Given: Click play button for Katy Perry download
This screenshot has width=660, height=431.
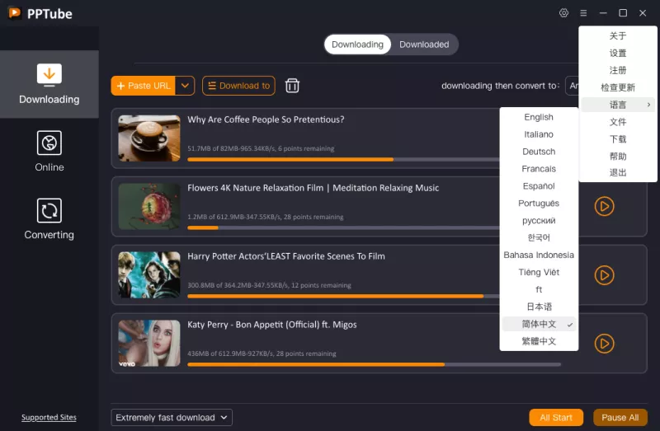Looking at the screenshot, I should pos(604,343).
